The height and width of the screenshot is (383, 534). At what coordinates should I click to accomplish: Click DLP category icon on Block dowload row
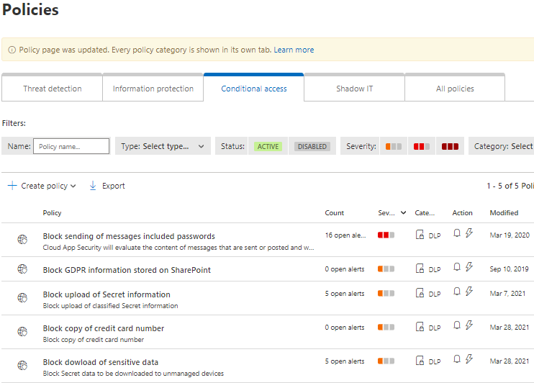point(420,360)
